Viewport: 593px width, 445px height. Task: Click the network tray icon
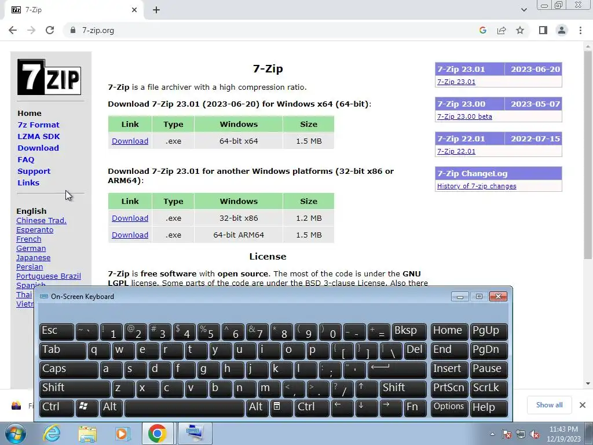pyautogui.click(x=521, y=434)
